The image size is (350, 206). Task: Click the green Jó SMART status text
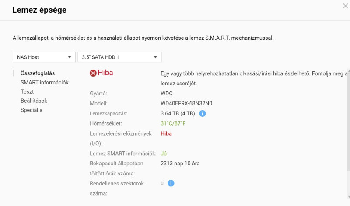pyautogui.click(x=164, y=154)
